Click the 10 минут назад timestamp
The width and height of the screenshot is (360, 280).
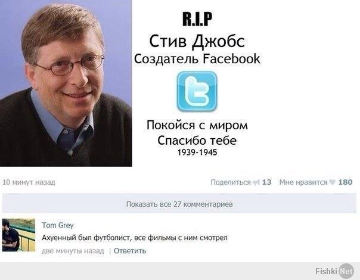coord(29,182)
